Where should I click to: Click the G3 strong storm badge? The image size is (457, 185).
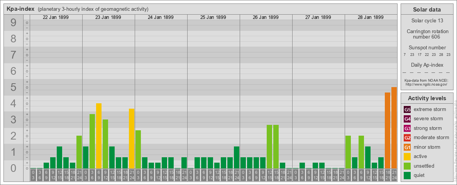407,128
